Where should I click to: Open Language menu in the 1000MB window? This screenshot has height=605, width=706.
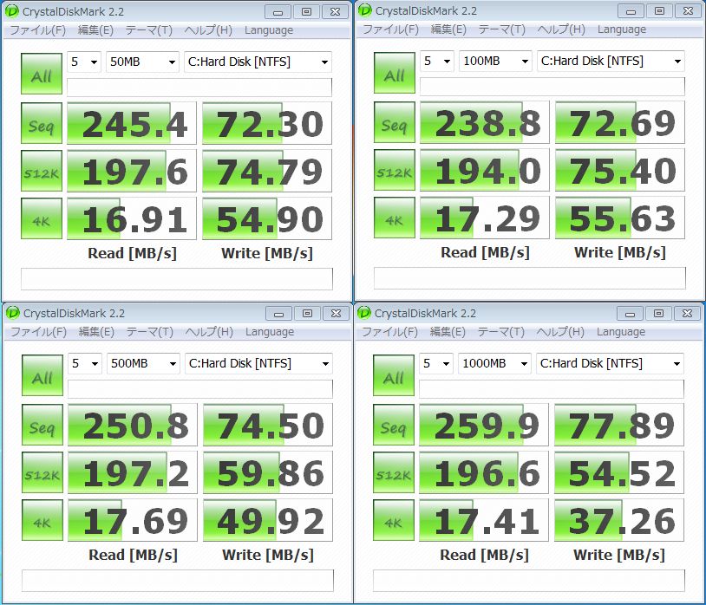point(621,332)
